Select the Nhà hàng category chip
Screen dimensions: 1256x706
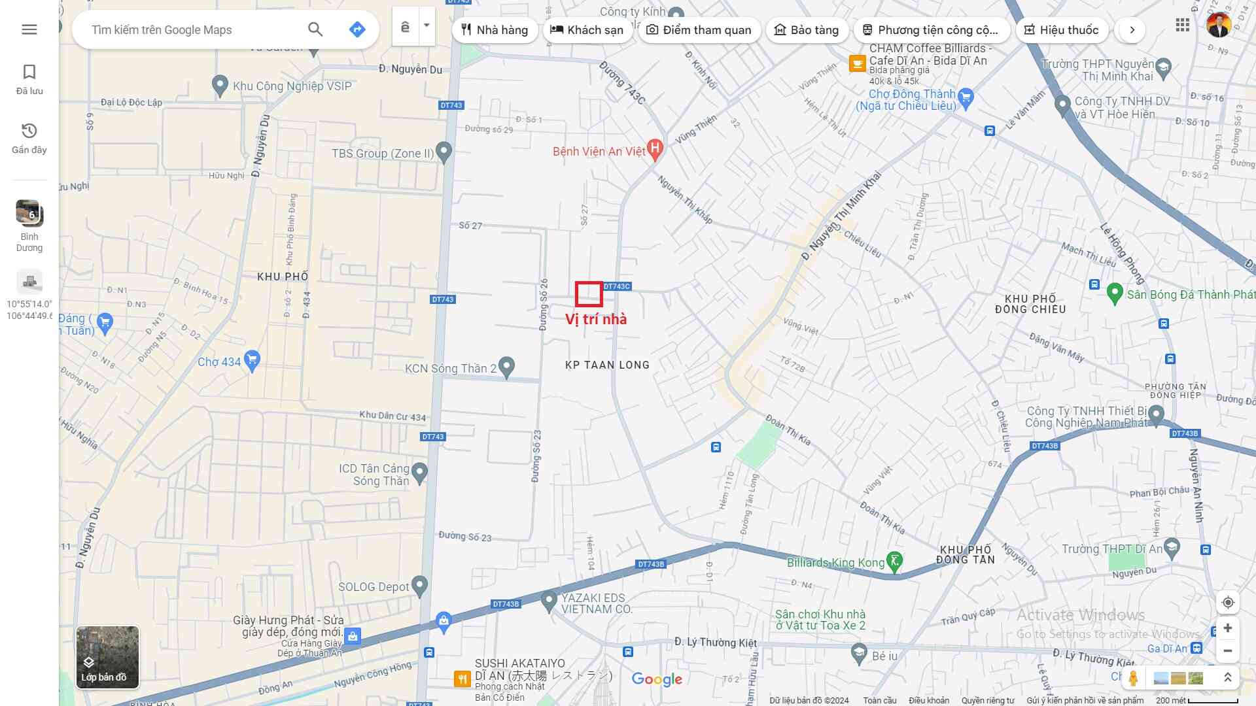coord(495,30)
